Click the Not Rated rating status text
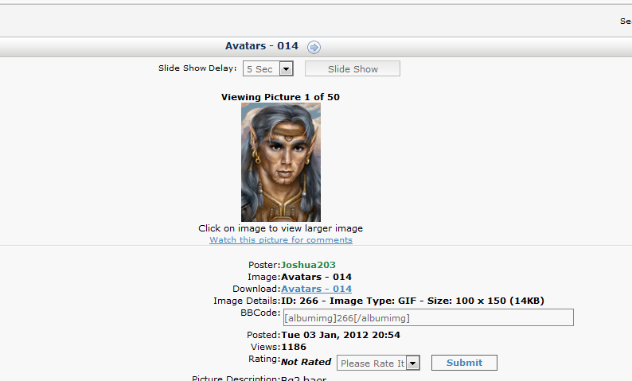632x381 pixels. 306,362
